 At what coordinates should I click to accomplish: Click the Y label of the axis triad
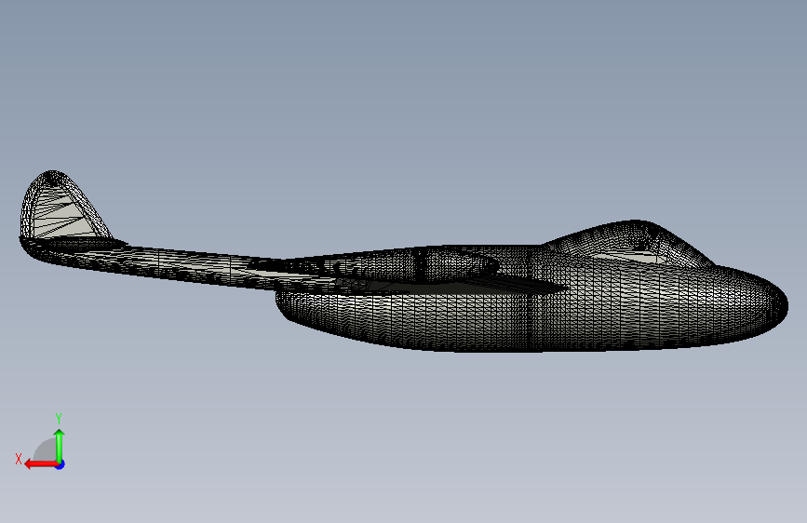tap(59, 418)
